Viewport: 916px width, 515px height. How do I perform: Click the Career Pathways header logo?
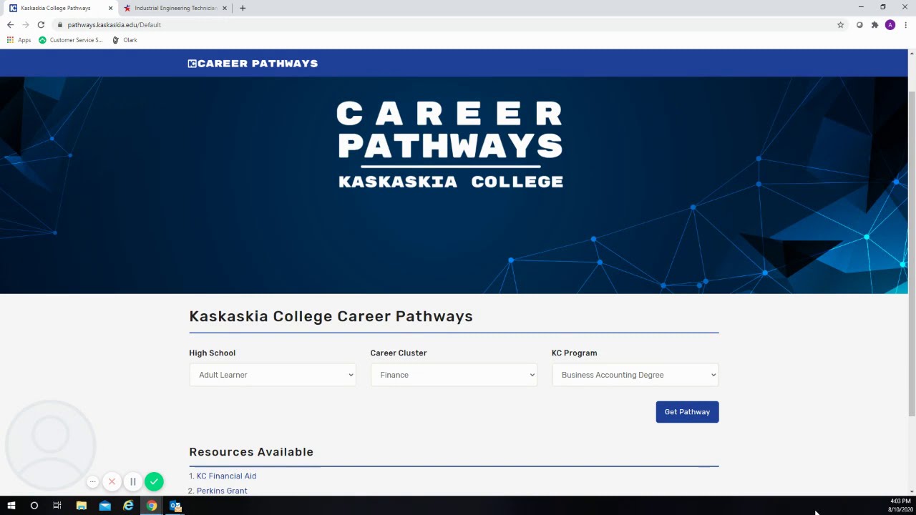click(253, 64)
